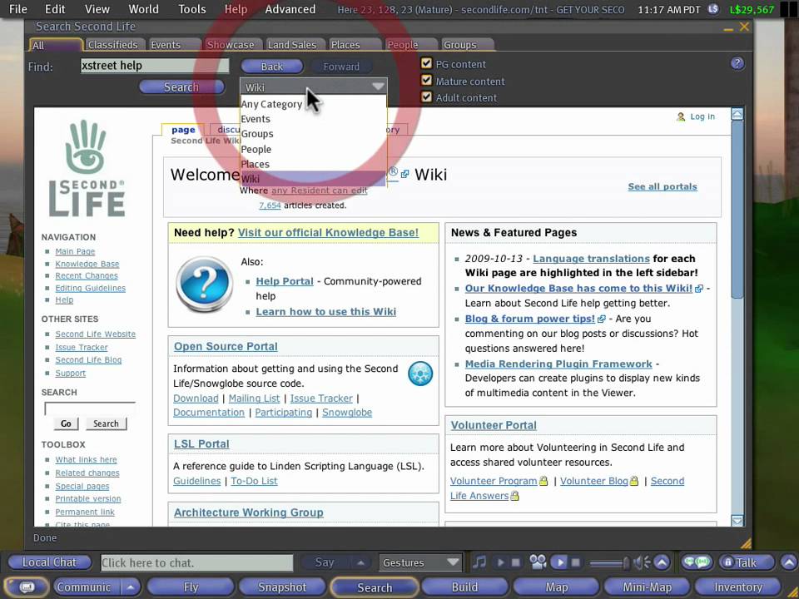Open the help question-mark icon in Search window

point(737,63)
